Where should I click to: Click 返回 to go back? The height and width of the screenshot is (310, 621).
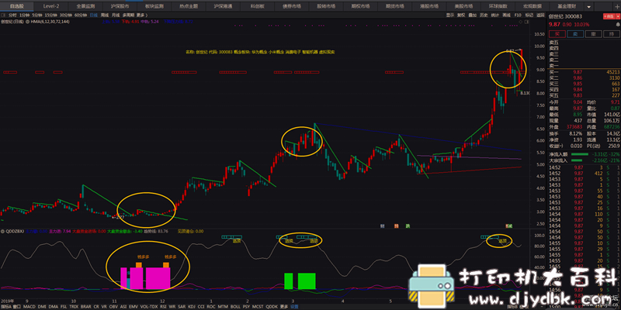pyautogui.click(x=540, y=15)
